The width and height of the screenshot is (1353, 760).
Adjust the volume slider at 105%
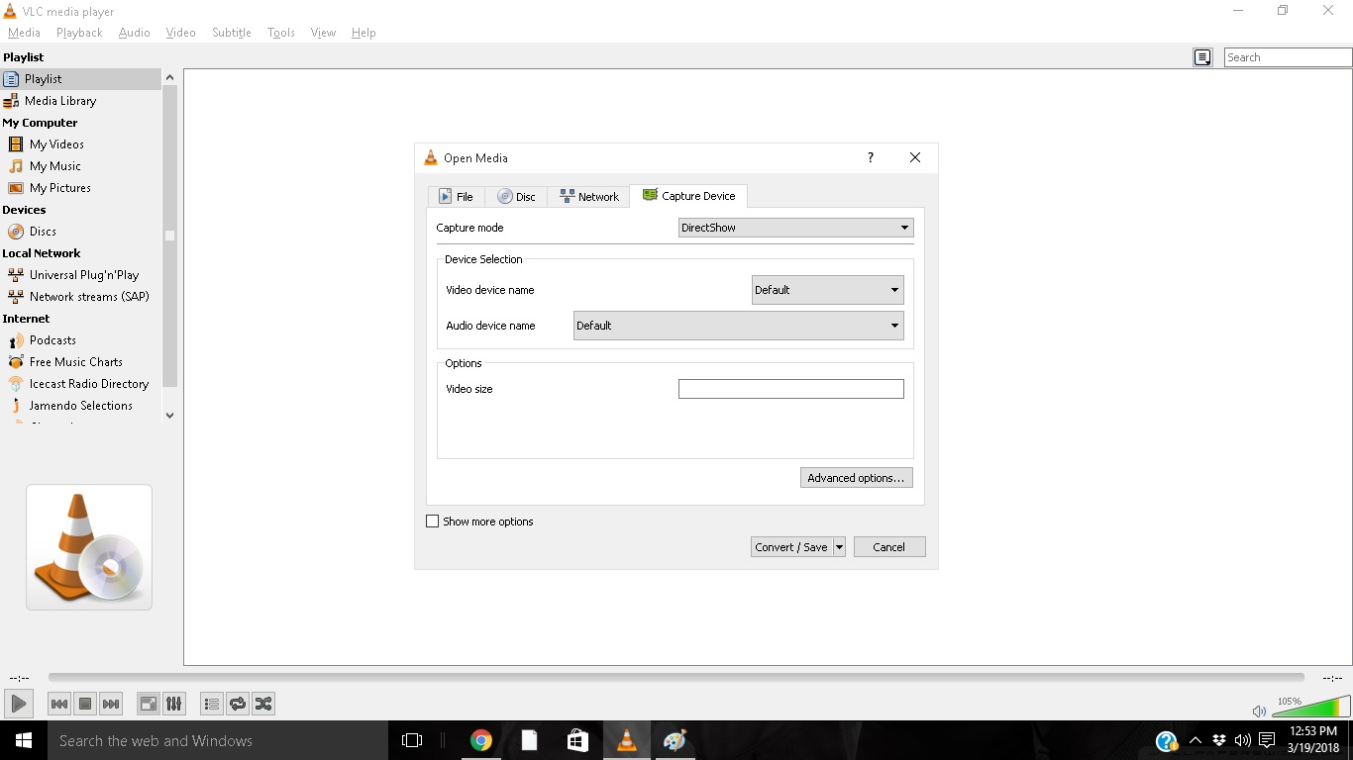coord(1310,707)
